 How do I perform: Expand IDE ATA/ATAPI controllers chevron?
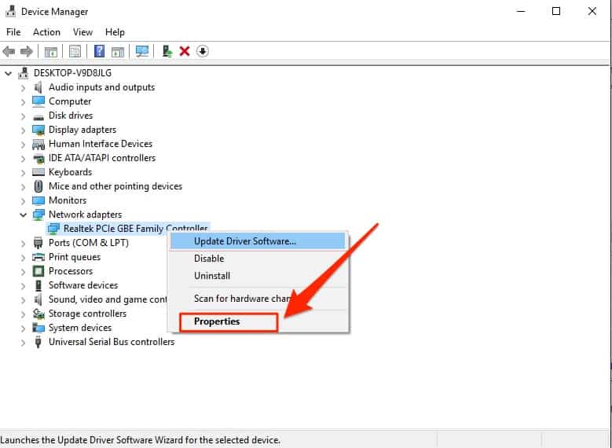(23, 159)
